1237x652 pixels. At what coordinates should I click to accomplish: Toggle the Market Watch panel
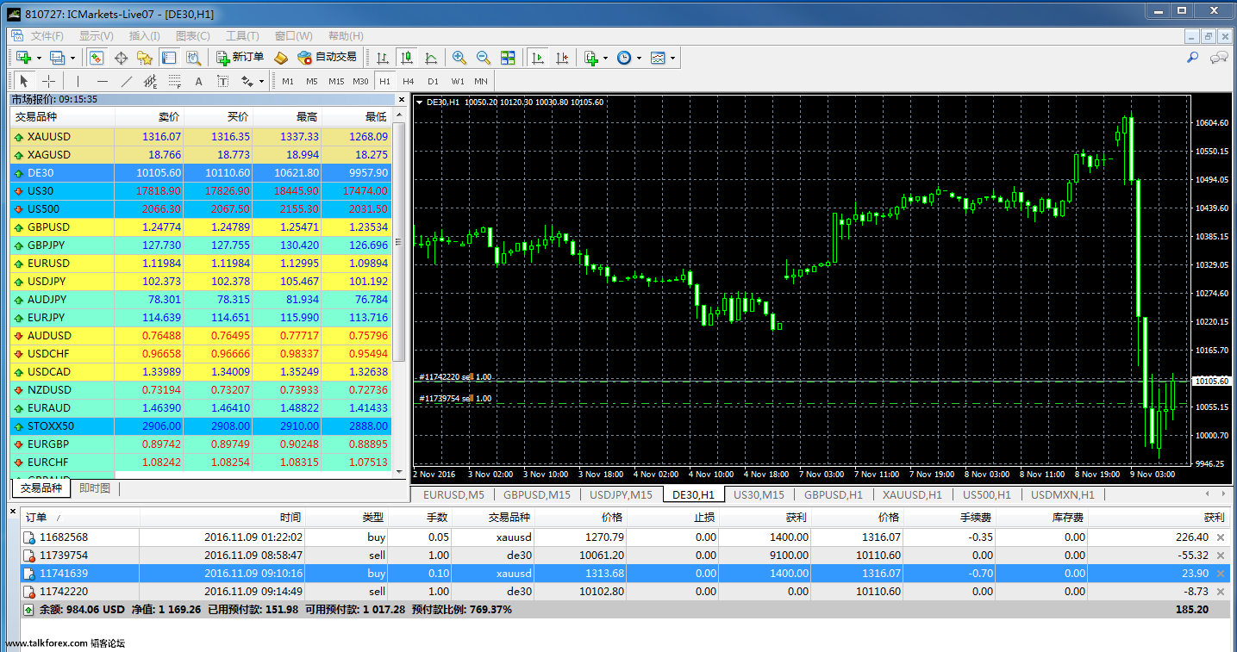click(97, 58)
